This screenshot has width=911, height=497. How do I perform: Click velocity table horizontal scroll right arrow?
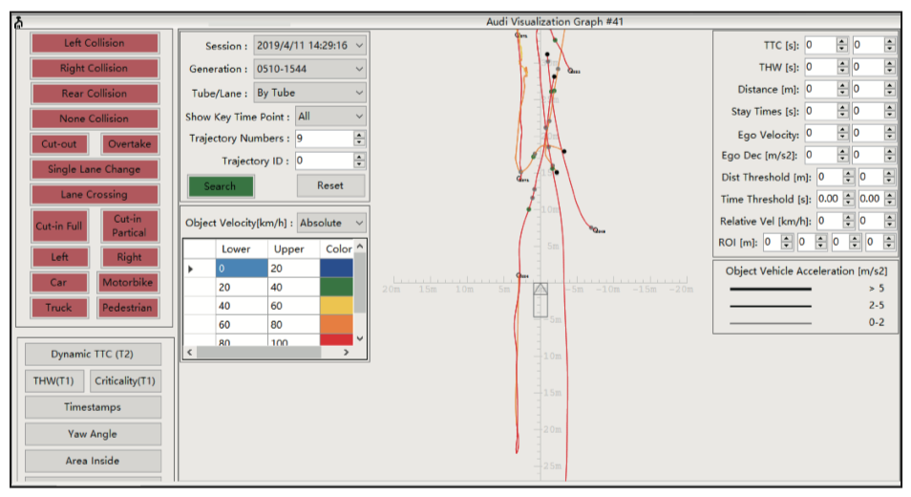pyautogui.click(x=347, y=353)
